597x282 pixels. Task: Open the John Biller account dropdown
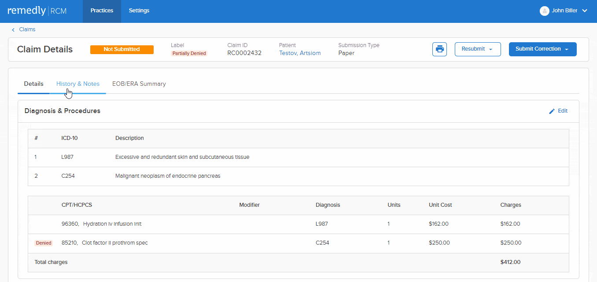coord(585,11)
